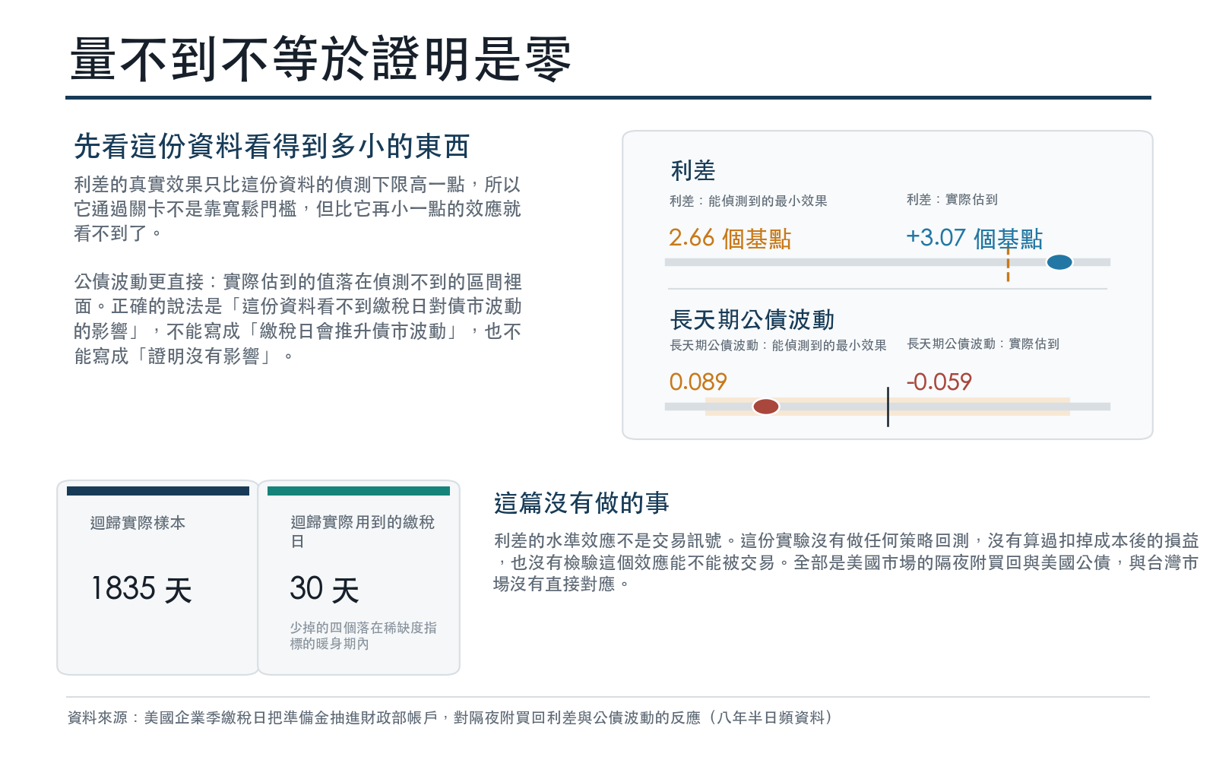The image size is (1216, 760).
Task: Click the paragraph starting 利差的水準效應
Action: coord(846,562)
